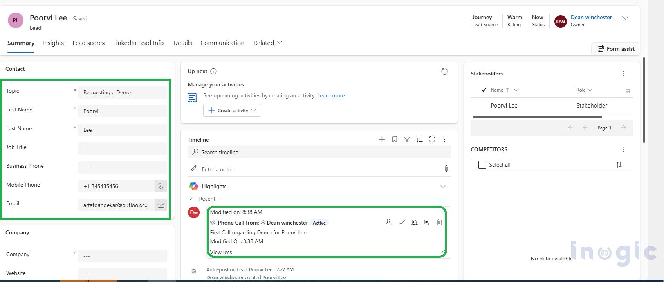Click the Enter a note field
664x282 pixels.
click(319, 169)
